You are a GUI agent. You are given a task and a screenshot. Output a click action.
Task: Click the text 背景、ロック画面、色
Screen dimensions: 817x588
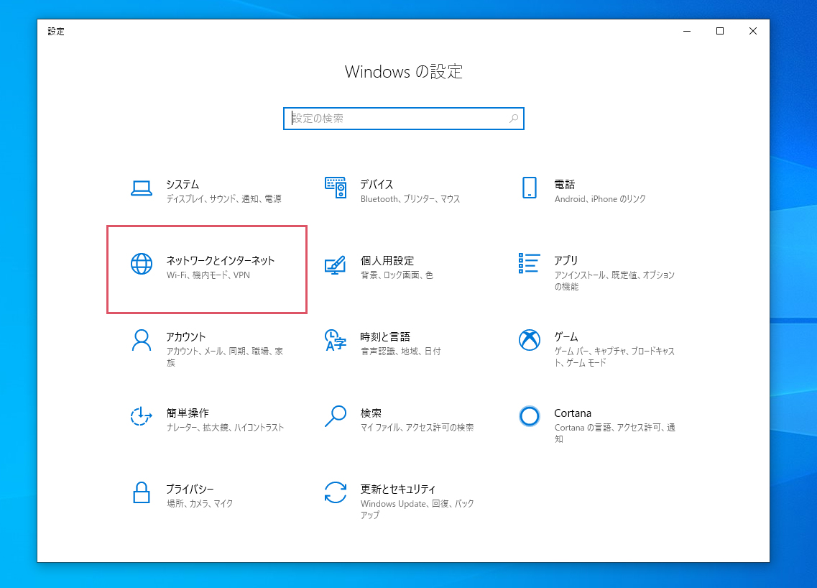(397, 275)
